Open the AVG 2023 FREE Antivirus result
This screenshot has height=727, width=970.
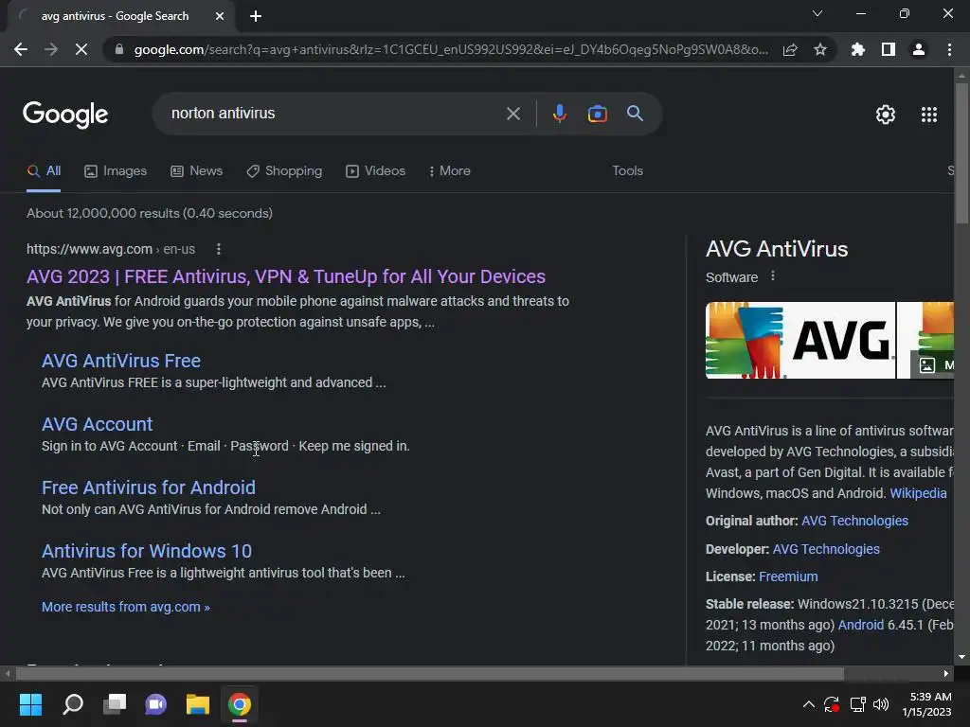(x=286, y=276)
